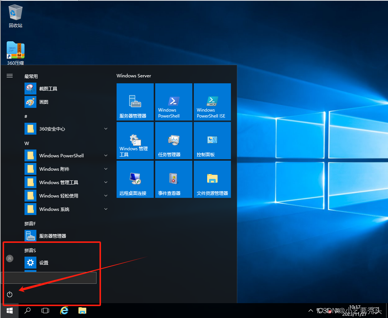Open the Windows PowerShell folder entry
Viewport: 388px width, 318px height.
coord(67,155)
